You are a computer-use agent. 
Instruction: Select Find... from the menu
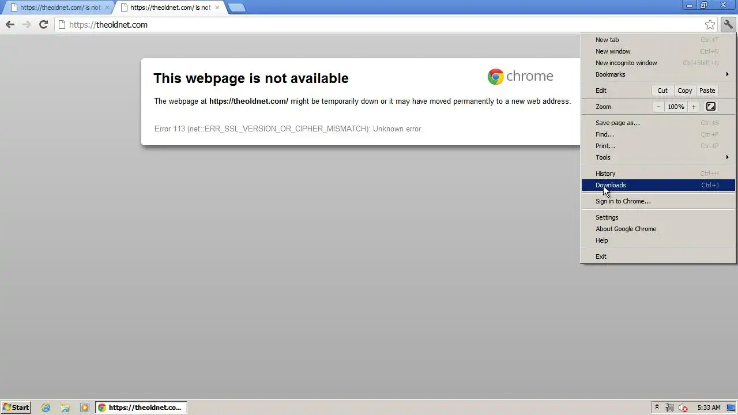pyautogui.click(x=658, y=134)
